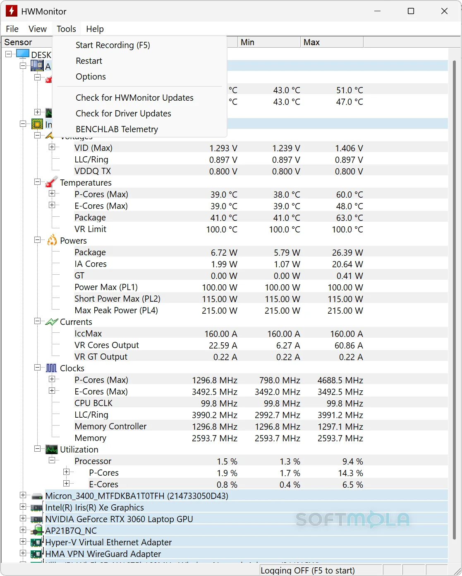Click the Currents green wave icon
This screenshot has height=576, width=462.
(51, 322)
